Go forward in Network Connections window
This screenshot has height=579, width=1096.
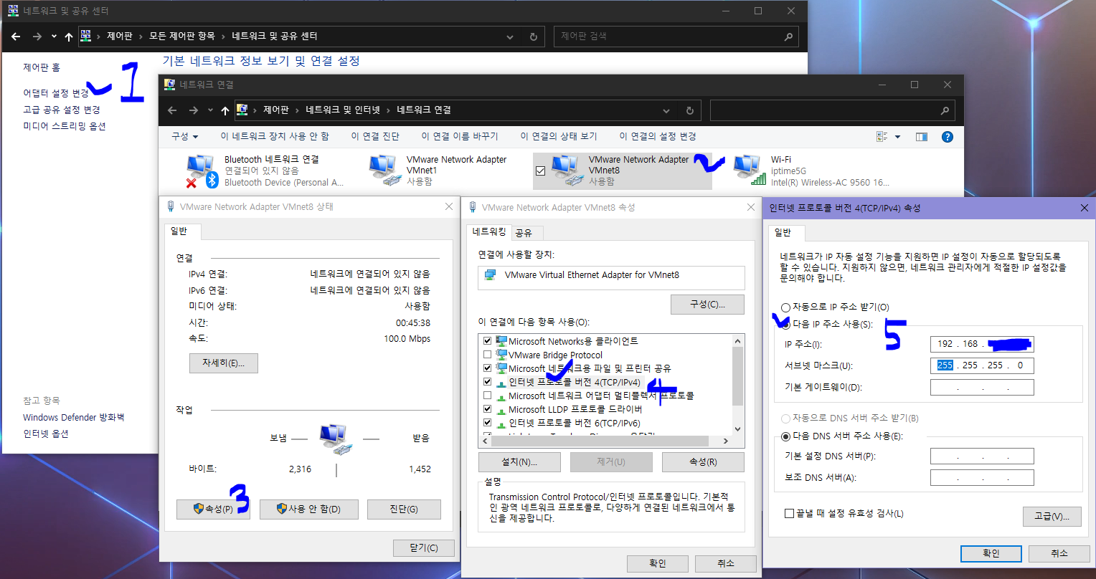[193, 110]
